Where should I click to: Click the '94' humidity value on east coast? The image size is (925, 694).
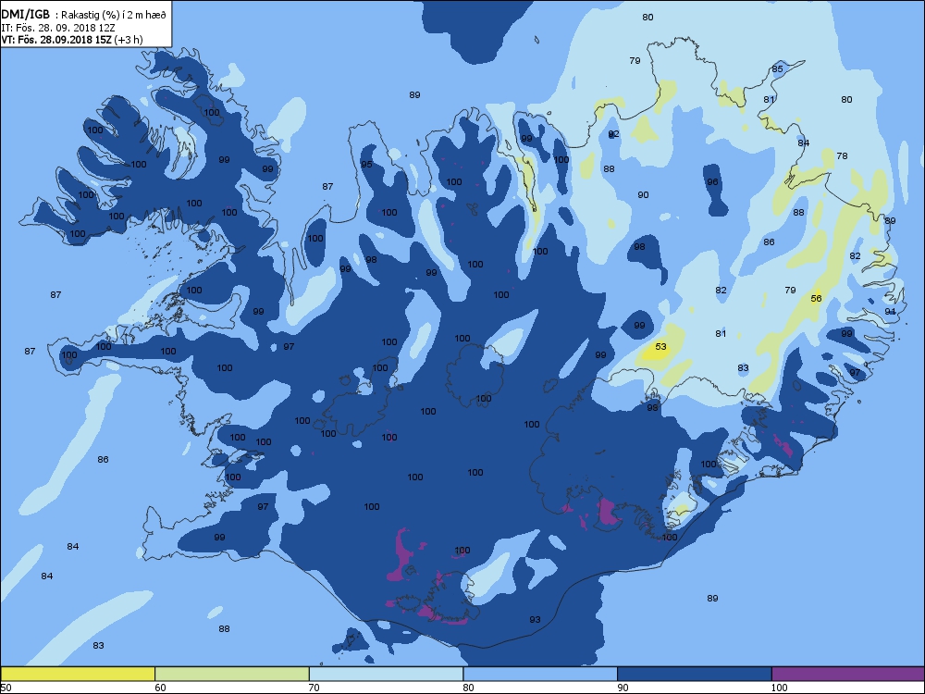coord(890,311)
